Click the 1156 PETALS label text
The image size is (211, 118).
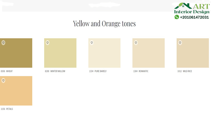7,109
